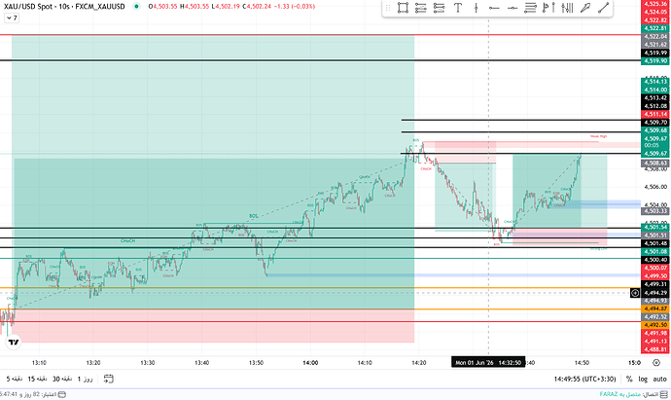Image resolution: width=671 pixels, height=400 pixels.
Task: Click the 4,494.87 orange price label
Action: [655, 309]
